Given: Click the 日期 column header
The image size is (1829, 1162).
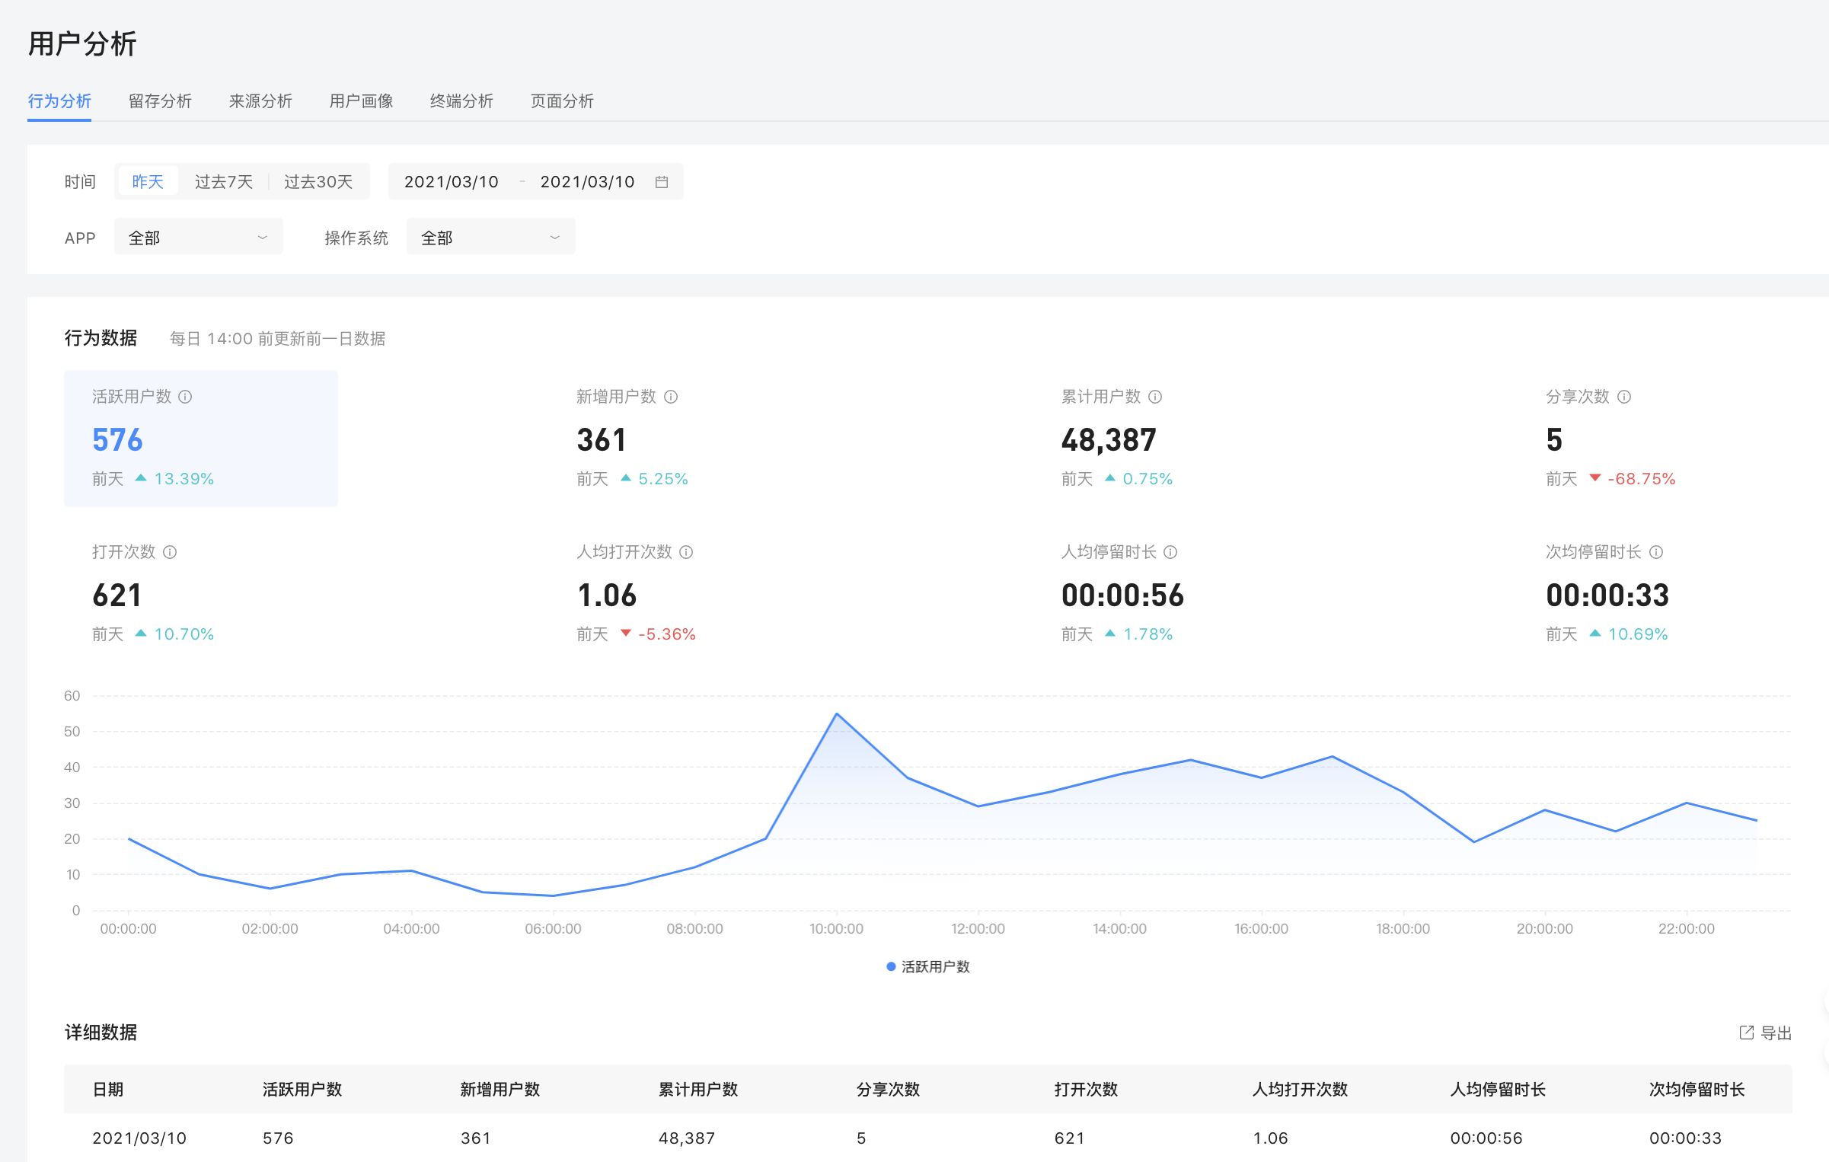Looking at the screenshot, I should (x=108, y=1090).
